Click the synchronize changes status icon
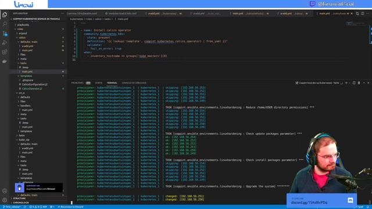The width and height of the screenshot is (372, 209). point(25,207)
